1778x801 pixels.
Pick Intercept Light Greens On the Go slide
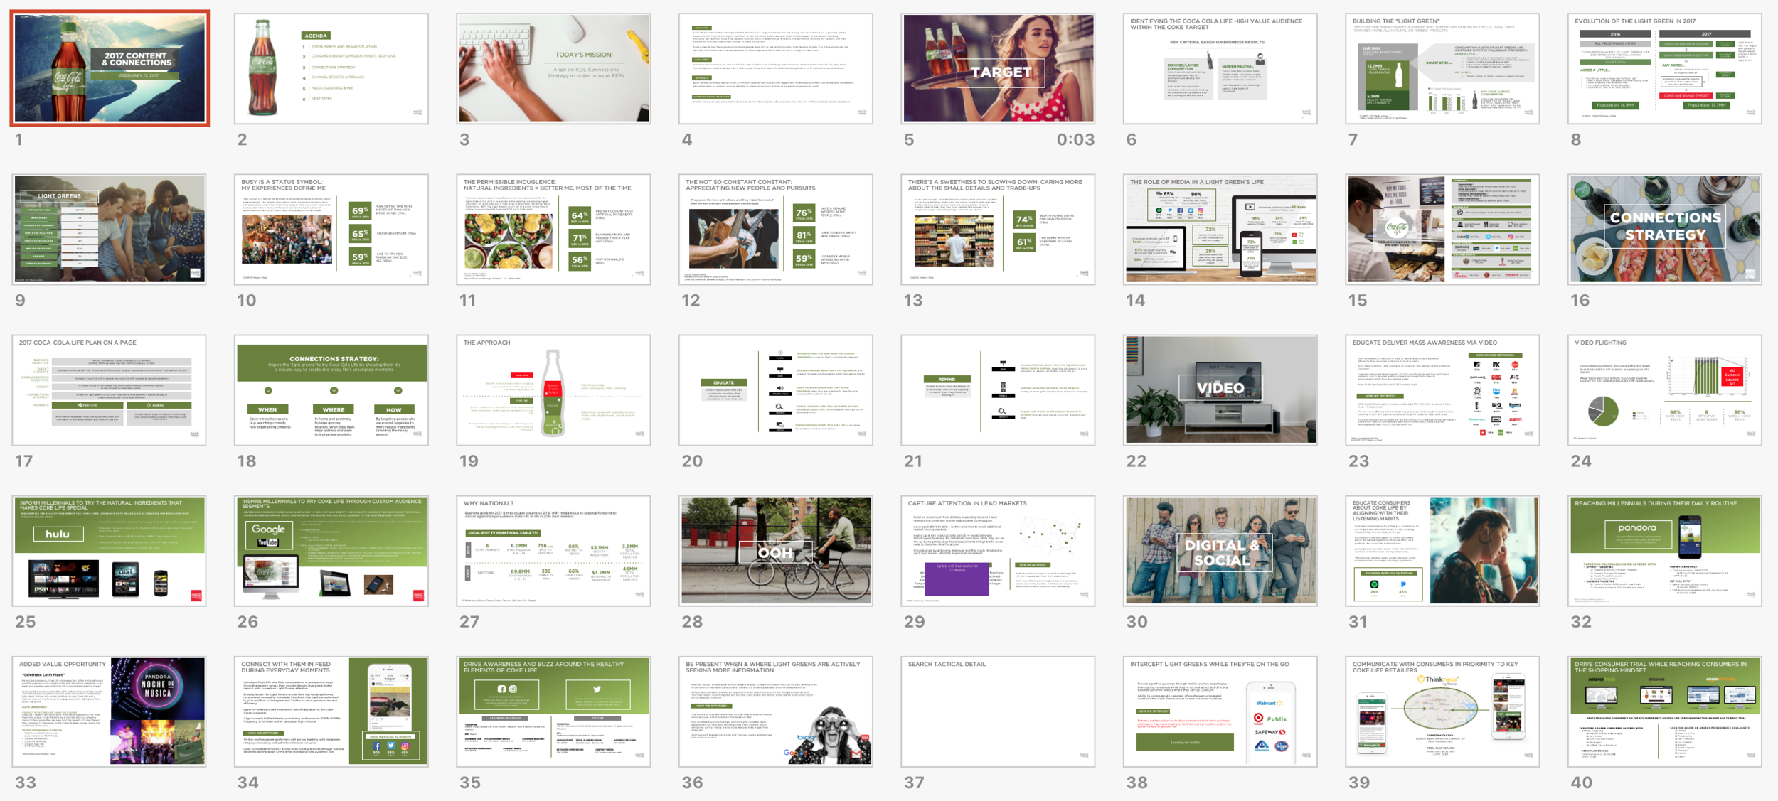pos(1220,711)
